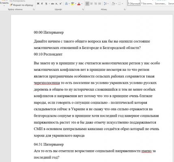
Task: Apply paragraph shading fill
Action: [x=113, y=4]
